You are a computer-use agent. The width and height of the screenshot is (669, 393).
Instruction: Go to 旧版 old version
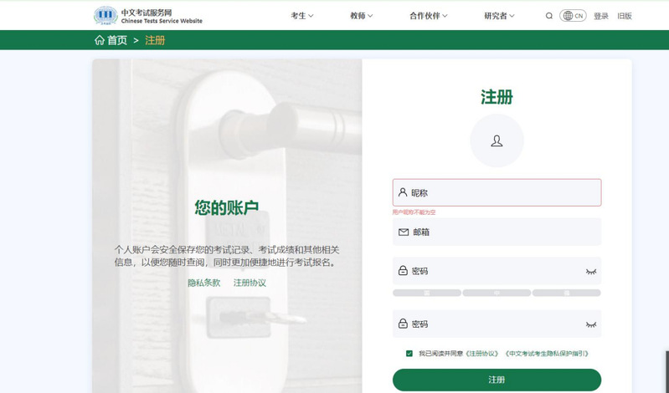[624, 16]
